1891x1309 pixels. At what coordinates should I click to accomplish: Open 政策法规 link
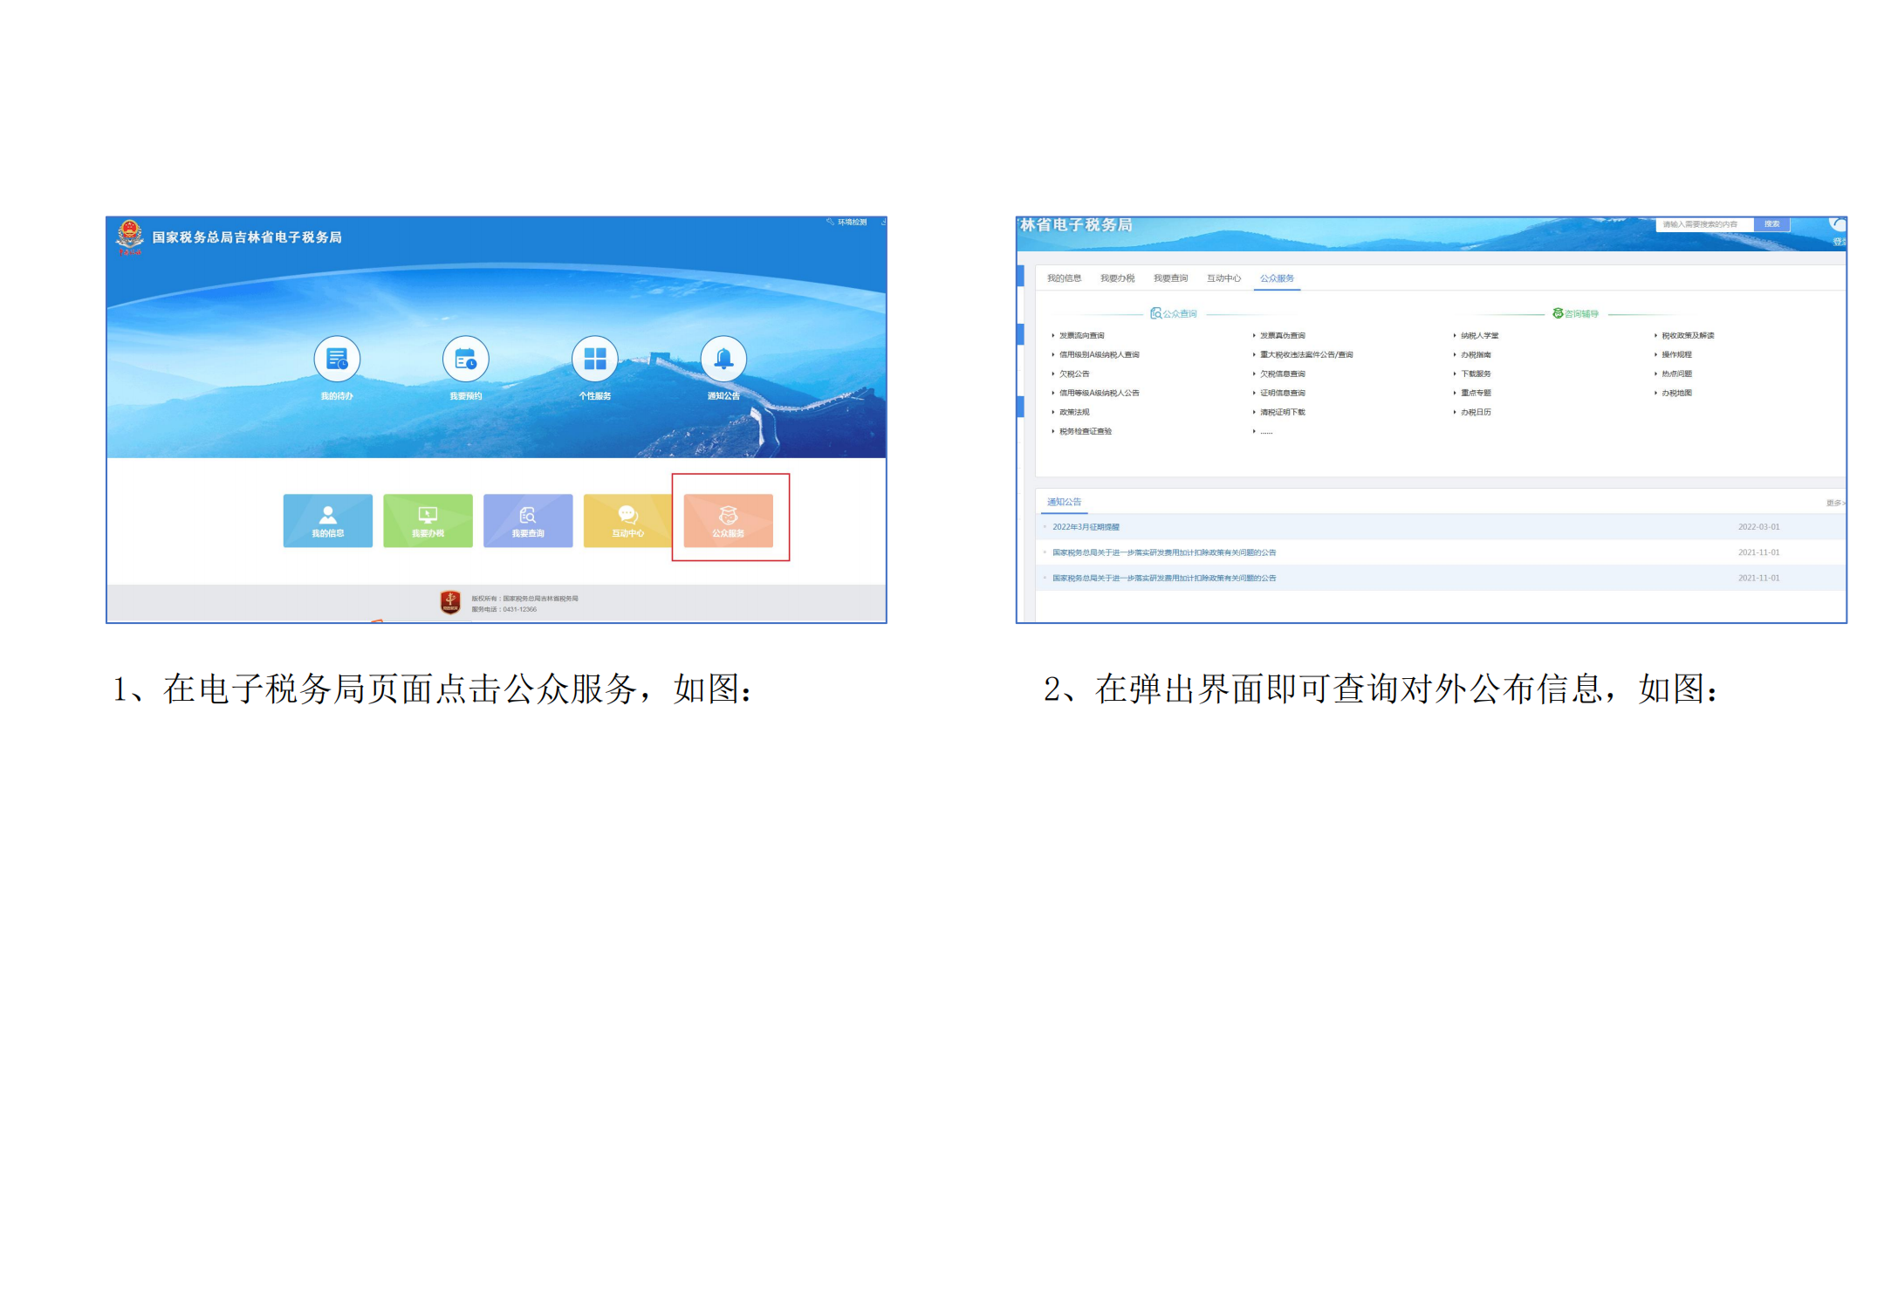click(x=1073, y=412)
